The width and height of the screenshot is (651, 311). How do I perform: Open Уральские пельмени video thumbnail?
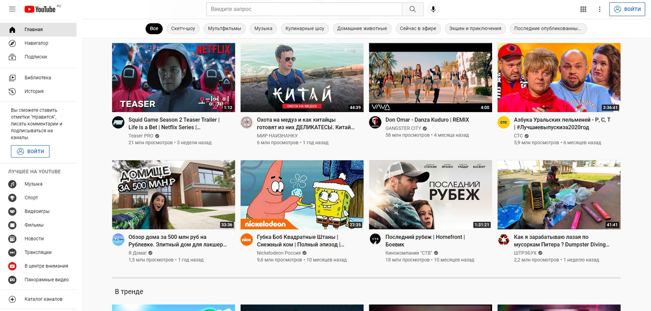[x=559, y=77]
